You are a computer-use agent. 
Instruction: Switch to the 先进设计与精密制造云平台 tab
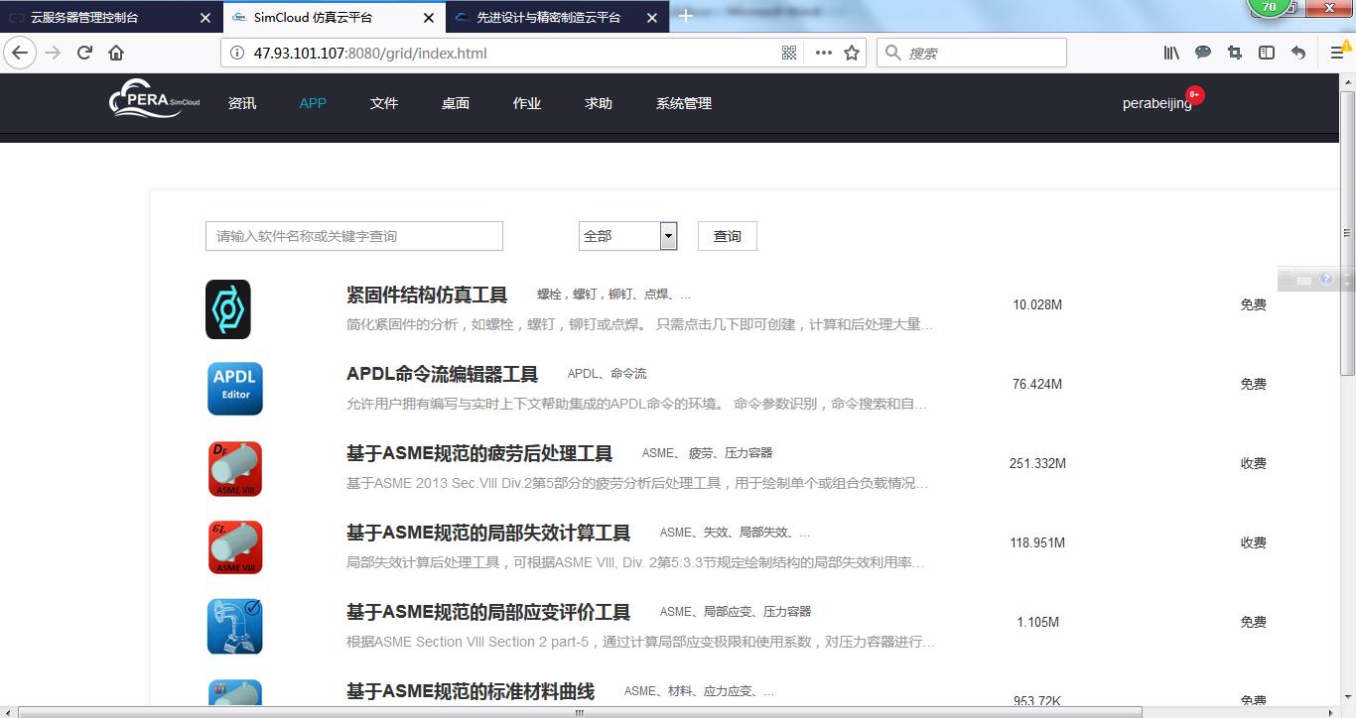click(556, 17)
